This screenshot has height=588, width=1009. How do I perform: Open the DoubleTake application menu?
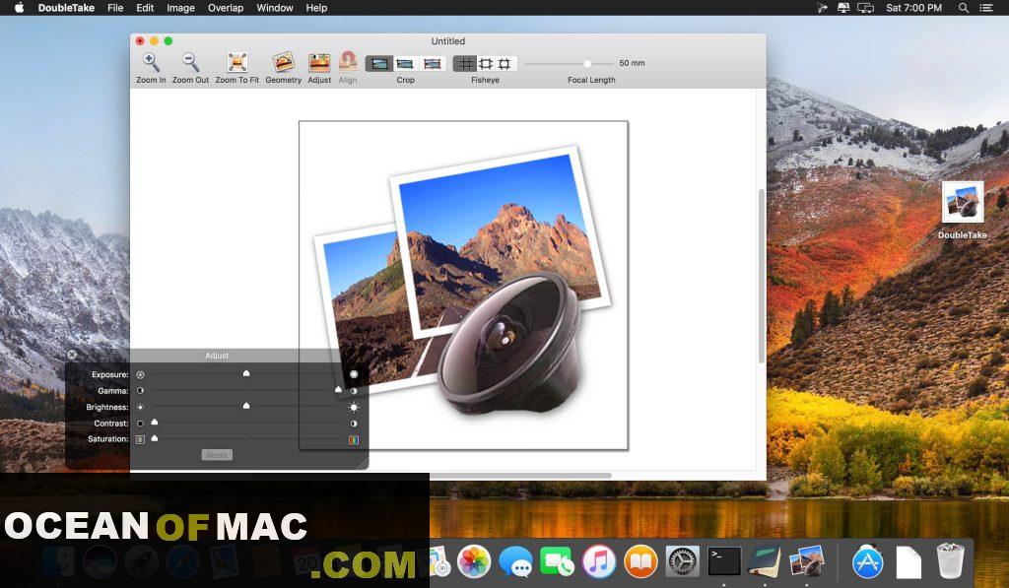click(x=66, y=8)
